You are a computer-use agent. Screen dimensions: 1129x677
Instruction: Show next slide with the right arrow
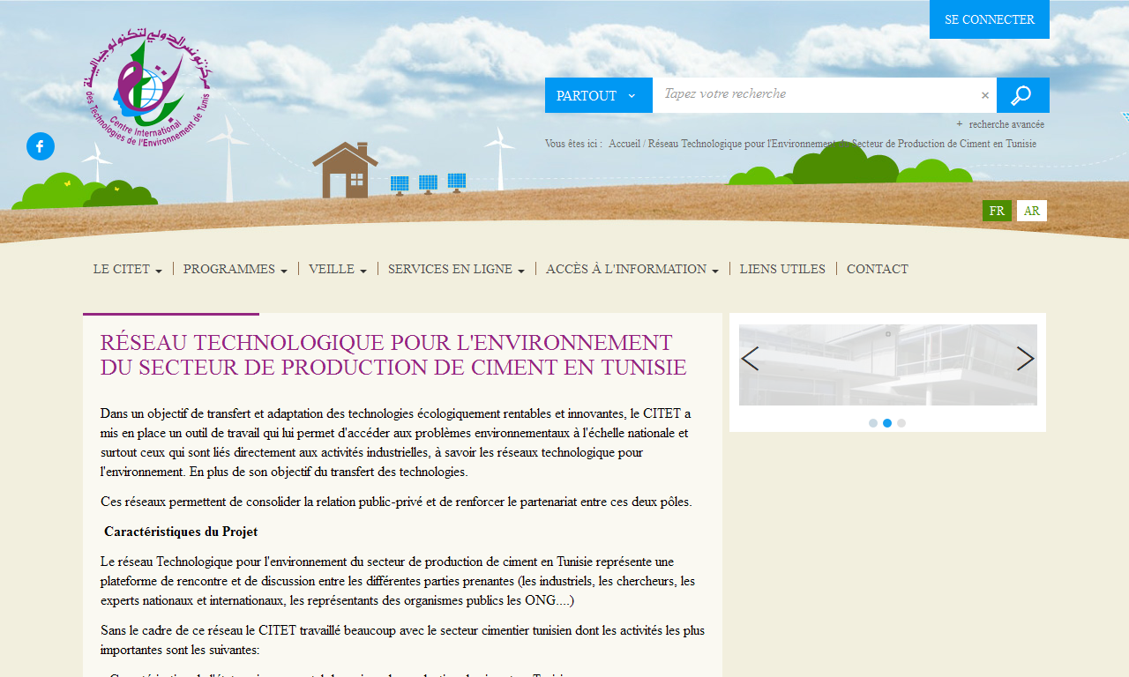pyautogui.click(x=1026, y=359)
